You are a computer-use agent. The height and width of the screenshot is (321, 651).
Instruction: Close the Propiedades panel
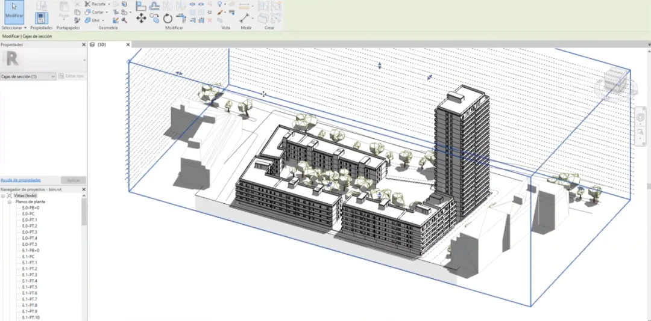coord(83,44)
